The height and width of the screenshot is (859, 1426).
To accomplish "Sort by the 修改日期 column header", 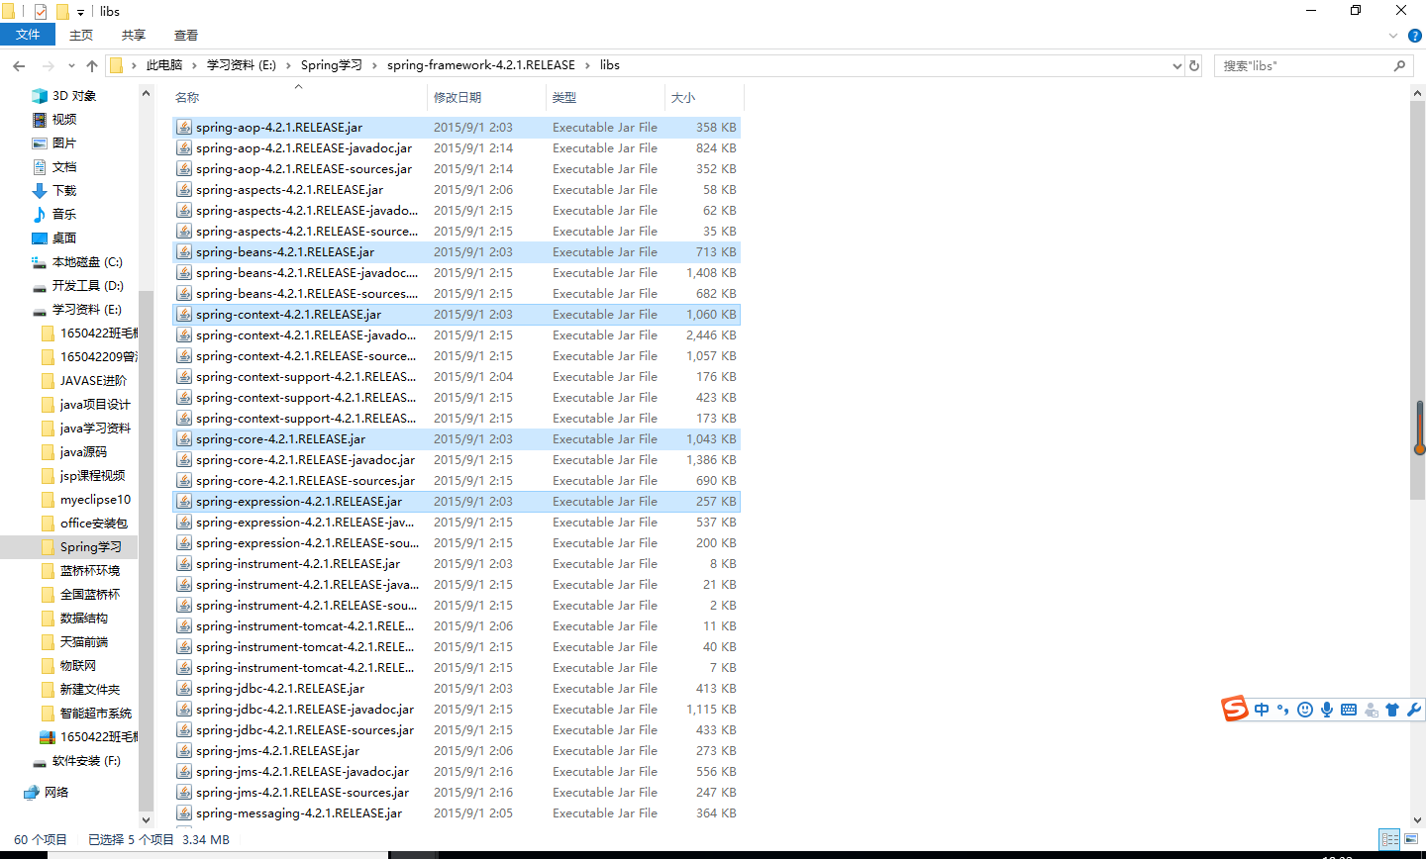I will coord(486,97).
